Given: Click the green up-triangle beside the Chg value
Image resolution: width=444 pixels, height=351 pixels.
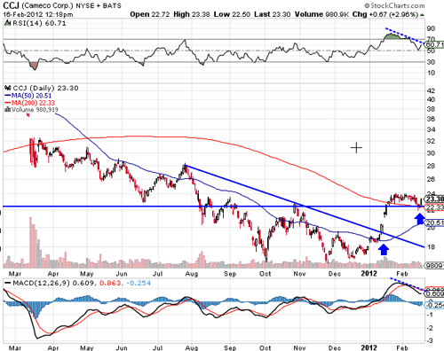Looking at the screenshot, I should (422, 15).
